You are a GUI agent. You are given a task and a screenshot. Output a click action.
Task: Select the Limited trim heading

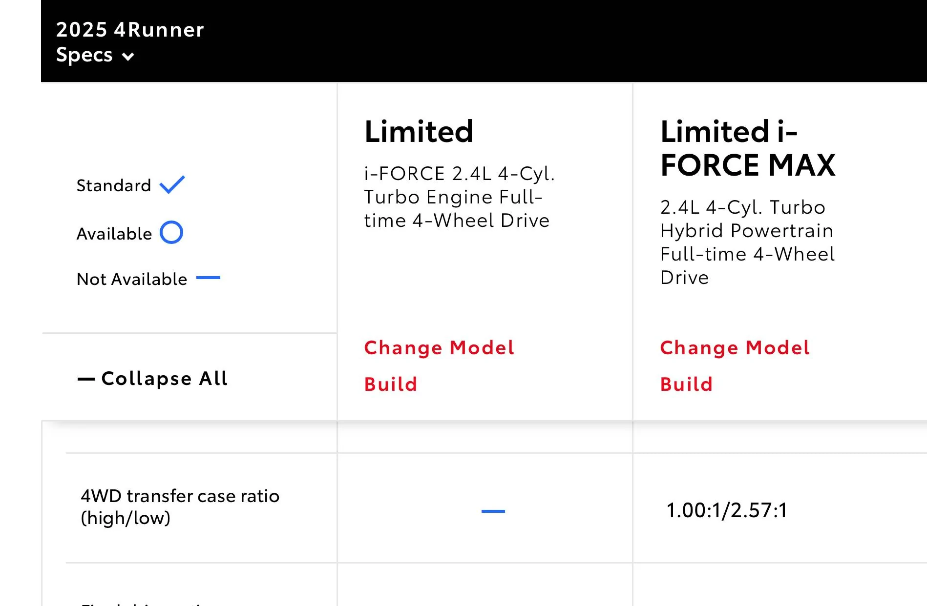(419, 131)
